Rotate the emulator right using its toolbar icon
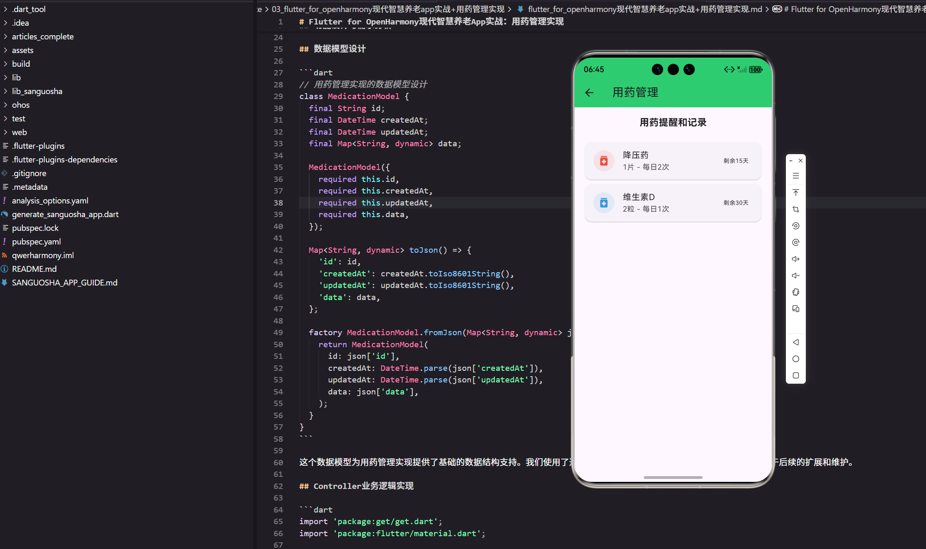This screenshot has width=926, height=549. click(x=795, y=242)
